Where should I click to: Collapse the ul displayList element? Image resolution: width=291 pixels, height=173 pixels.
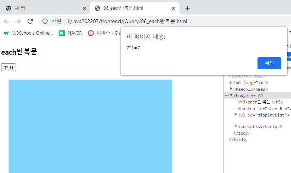point(236,114)
